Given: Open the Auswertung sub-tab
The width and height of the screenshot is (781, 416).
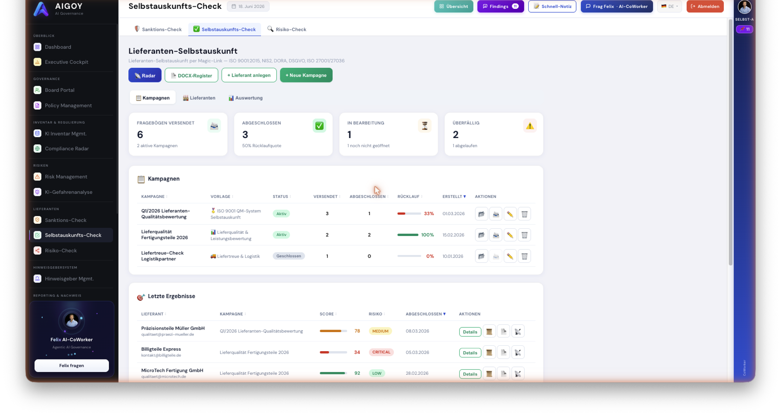Looking at the screenshot, I should click(x=246, y=98).
